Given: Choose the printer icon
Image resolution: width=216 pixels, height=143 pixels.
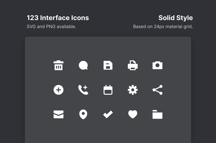Looking at the screenshot, I should 133,65.
